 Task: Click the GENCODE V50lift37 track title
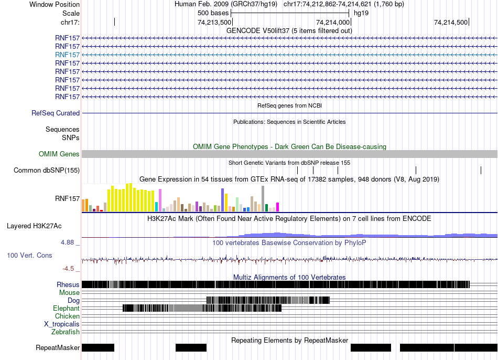click(x=289, y=31)
